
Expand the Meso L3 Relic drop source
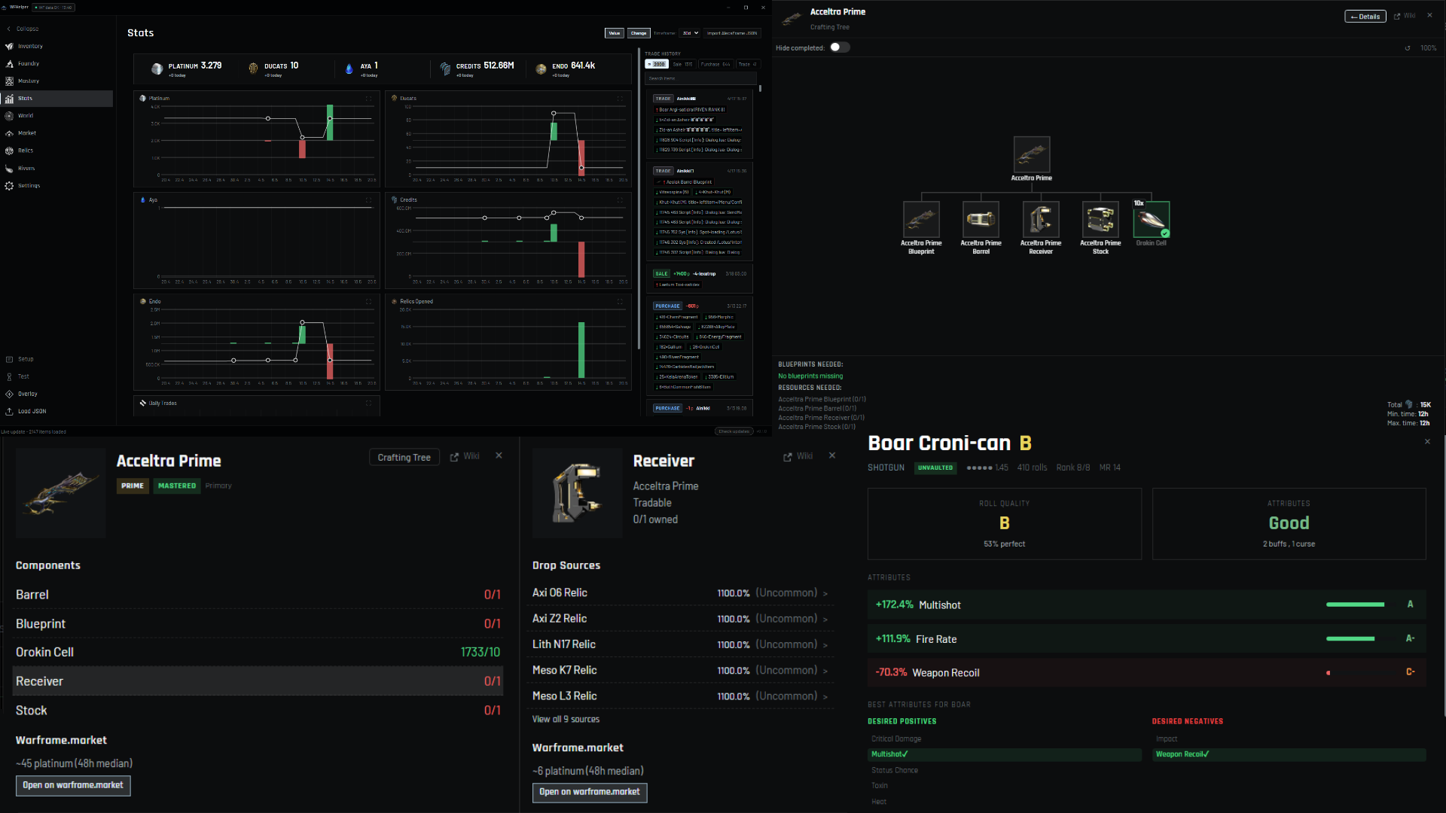coord(680,696)
